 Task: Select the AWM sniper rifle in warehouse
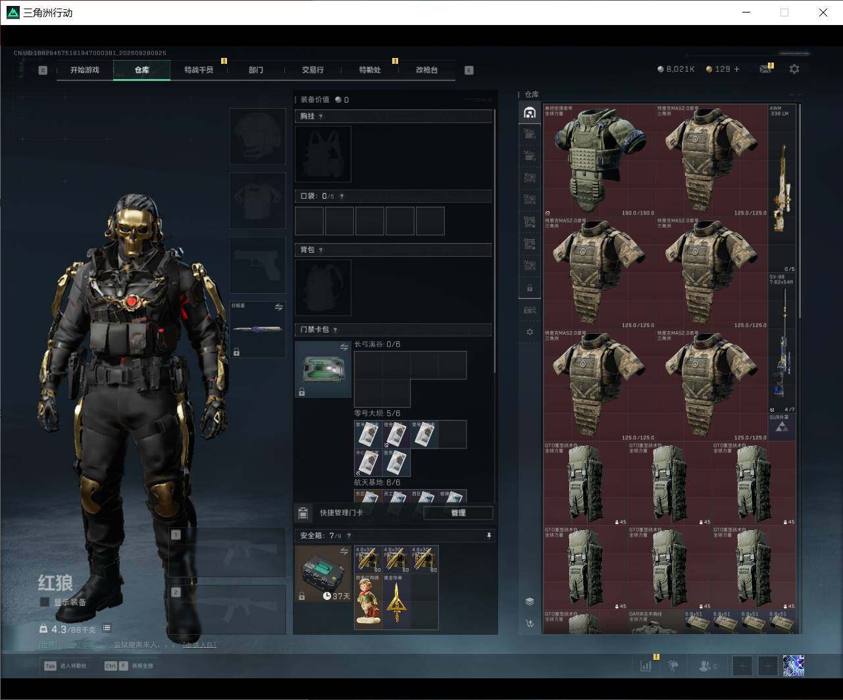click(x=782, y=188)
